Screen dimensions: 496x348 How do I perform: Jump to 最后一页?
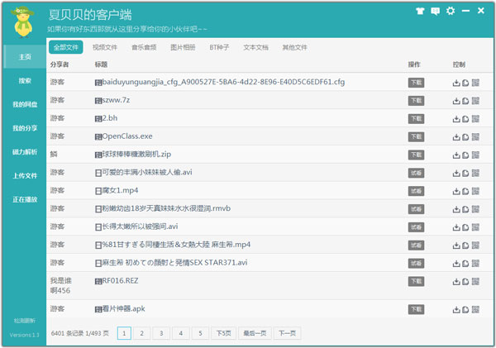click(255, 333)
